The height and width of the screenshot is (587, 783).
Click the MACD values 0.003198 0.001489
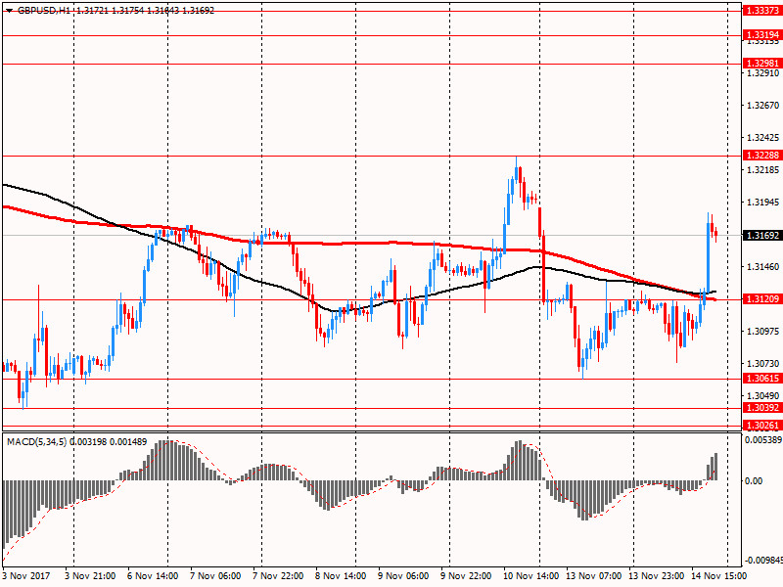pyautogui.click(x=109, y=442)
